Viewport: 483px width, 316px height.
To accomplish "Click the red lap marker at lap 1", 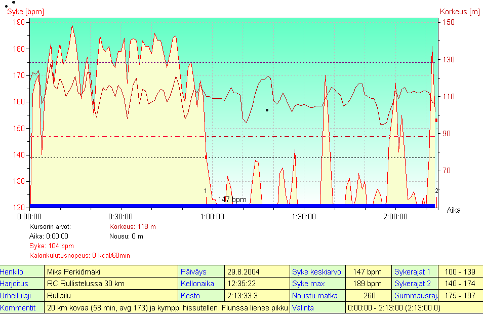I will [206, 157].
